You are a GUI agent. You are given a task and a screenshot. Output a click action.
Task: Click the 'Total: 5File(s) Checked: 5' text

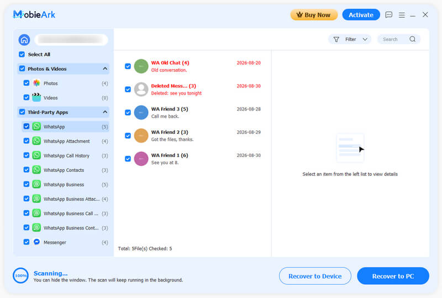click(145, 248)
